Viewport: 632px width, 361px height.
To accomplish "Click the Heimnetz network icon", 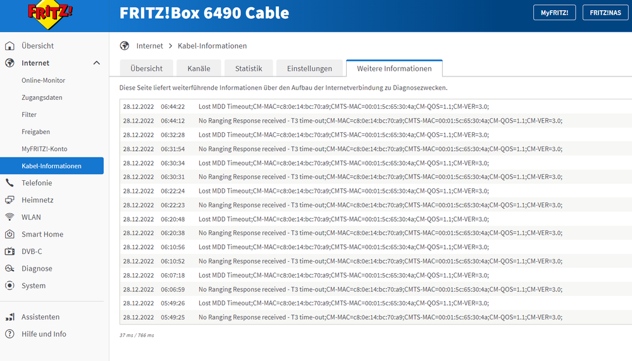I will [x=9, y=200].
